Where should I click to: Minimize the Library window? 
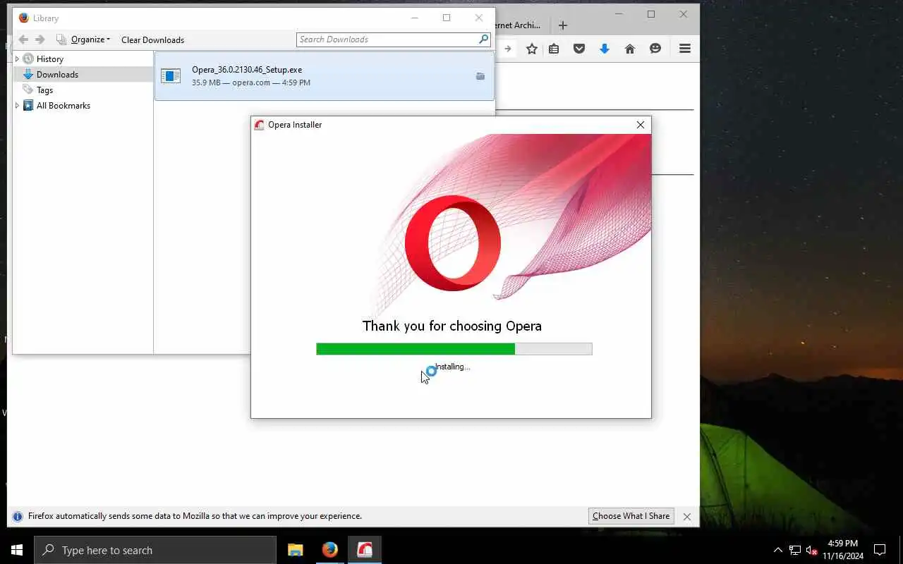(414, 18)
